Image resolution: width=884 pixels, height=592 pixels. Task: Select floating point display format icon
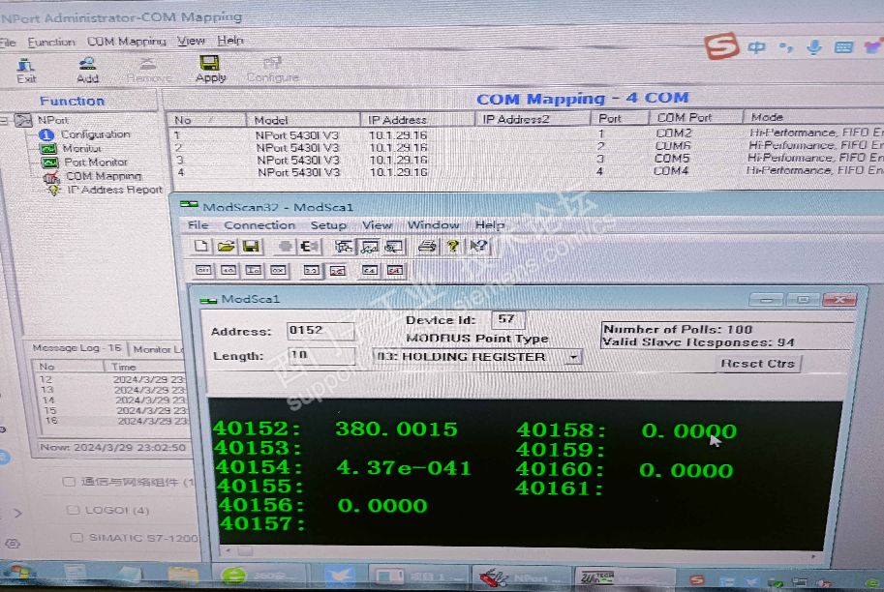311,271
